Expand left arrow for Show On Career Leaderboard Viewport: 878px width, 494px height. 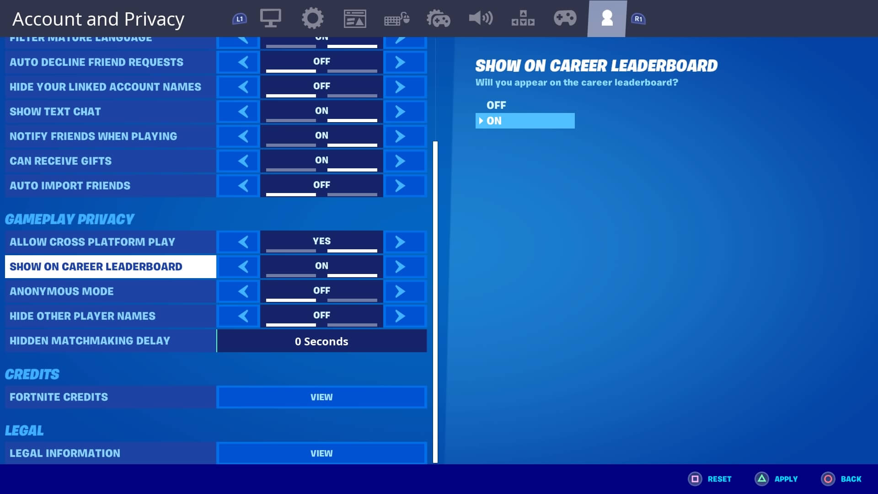tap(244, 266)
